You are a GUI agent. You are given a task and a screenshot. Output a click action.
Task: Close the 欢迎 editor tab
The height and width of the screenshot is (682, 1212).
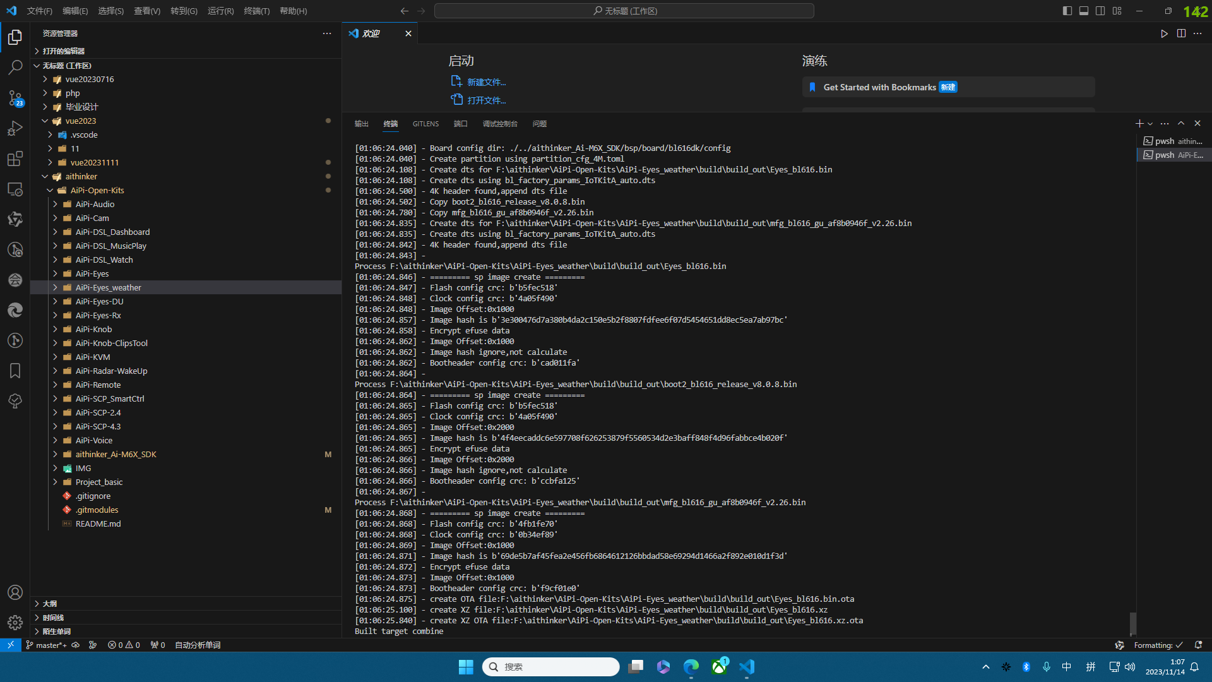pos(408,33)
